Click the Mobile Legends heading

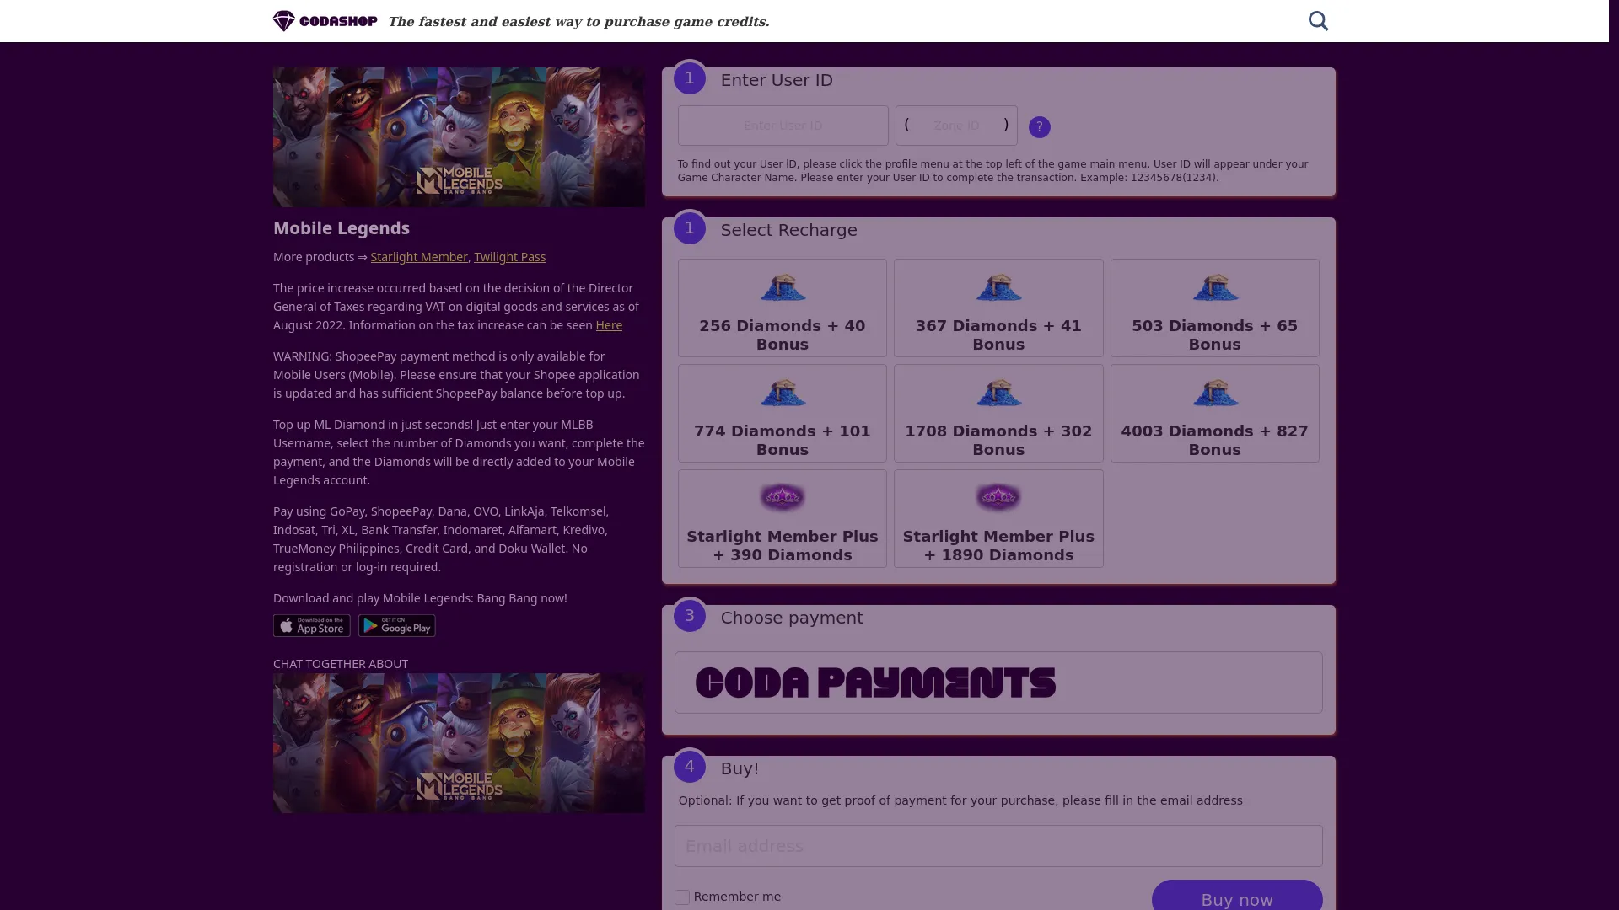[x=342, y=228]
